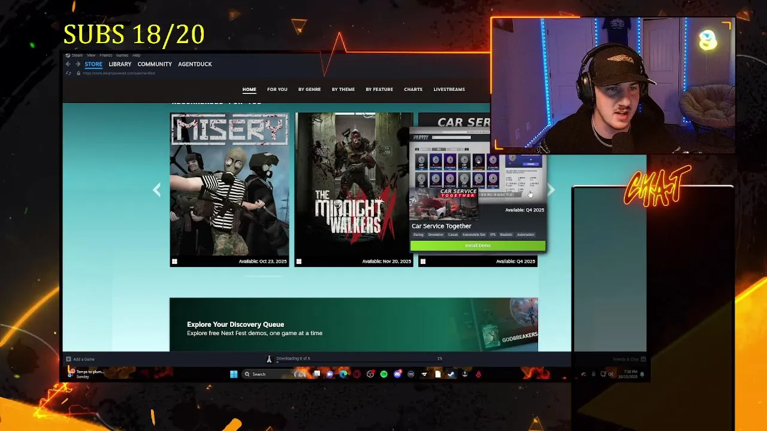Image resolution: width=767 pixels, height=431 pixels.
Task: Open Explore Your Discovery Queue banner
Action: tap(354, 324)
